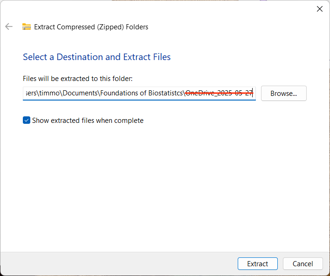The height and width of the screenshot is (276, 330).
Task: Click the blank footer area left of Extract
Action: [x=117, y=263]
